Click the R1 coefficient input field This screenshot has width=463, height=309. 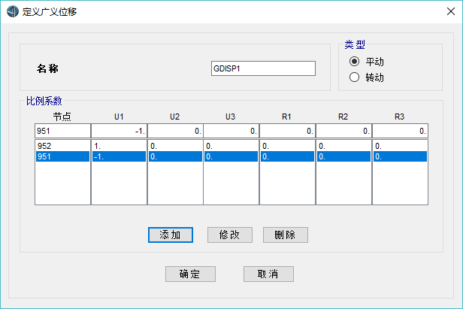tap(288, 131)
